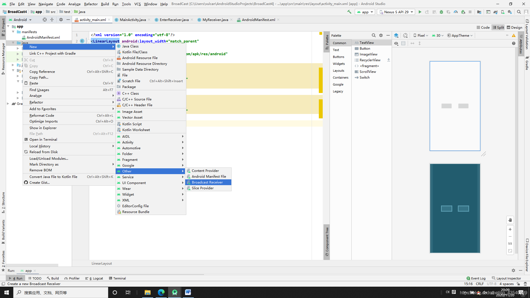This screenshot has width=530, height=298.
Task: Open the SDK Manager icon
Action: click(510, 12)
